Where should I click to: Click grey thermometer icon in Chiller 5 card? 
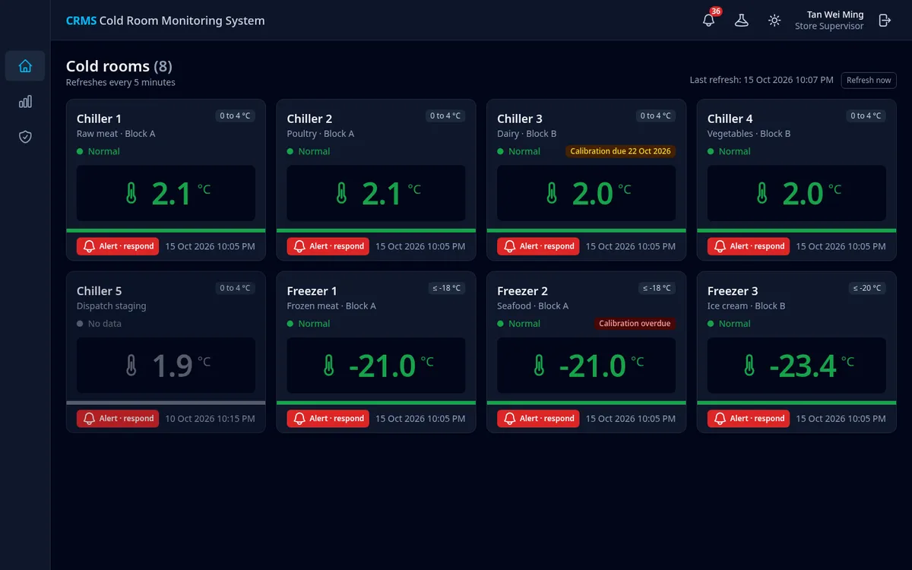pyautogui.click(x=131, y=366)
